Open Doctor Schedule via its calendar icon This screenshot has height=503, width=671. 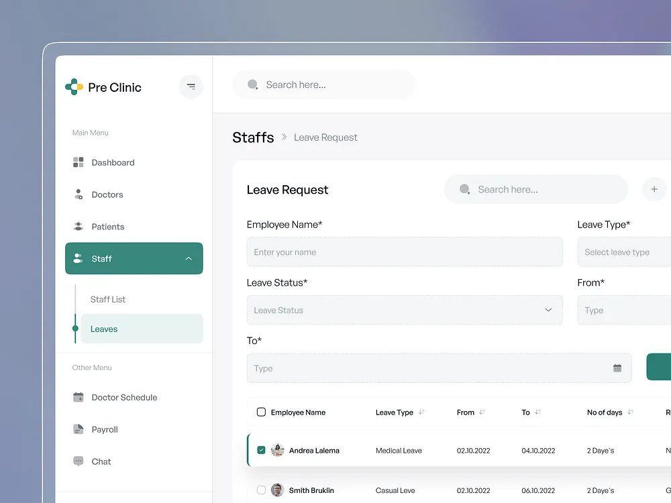click(x=78, y=397)
